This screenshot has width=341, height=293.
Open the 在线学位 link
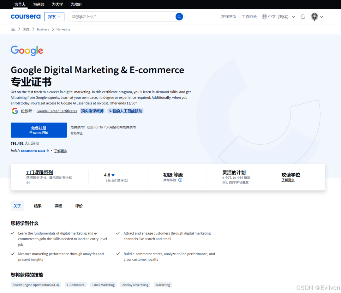click(x=229, y=17)
